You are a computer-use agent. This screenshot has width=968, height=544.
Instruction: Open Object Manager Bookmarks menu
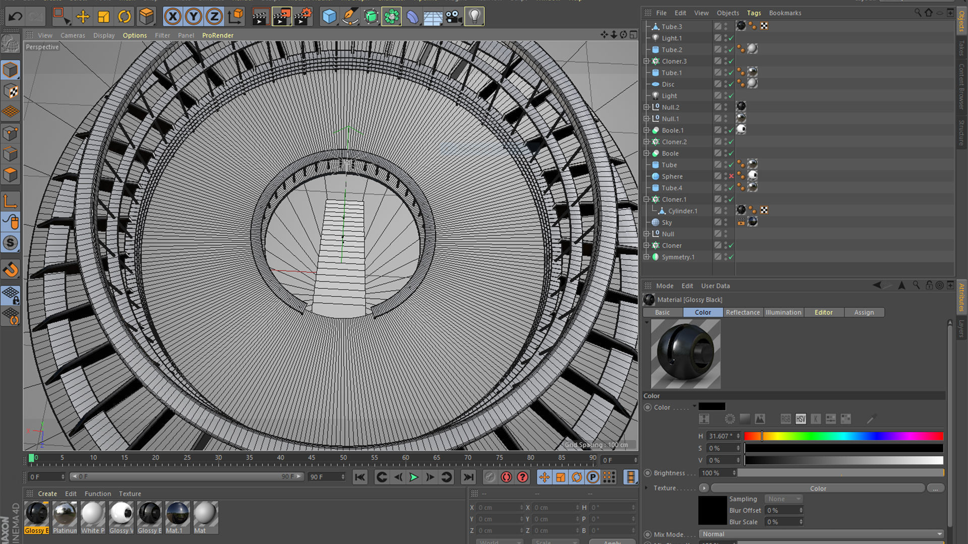[x=785, y=13]
